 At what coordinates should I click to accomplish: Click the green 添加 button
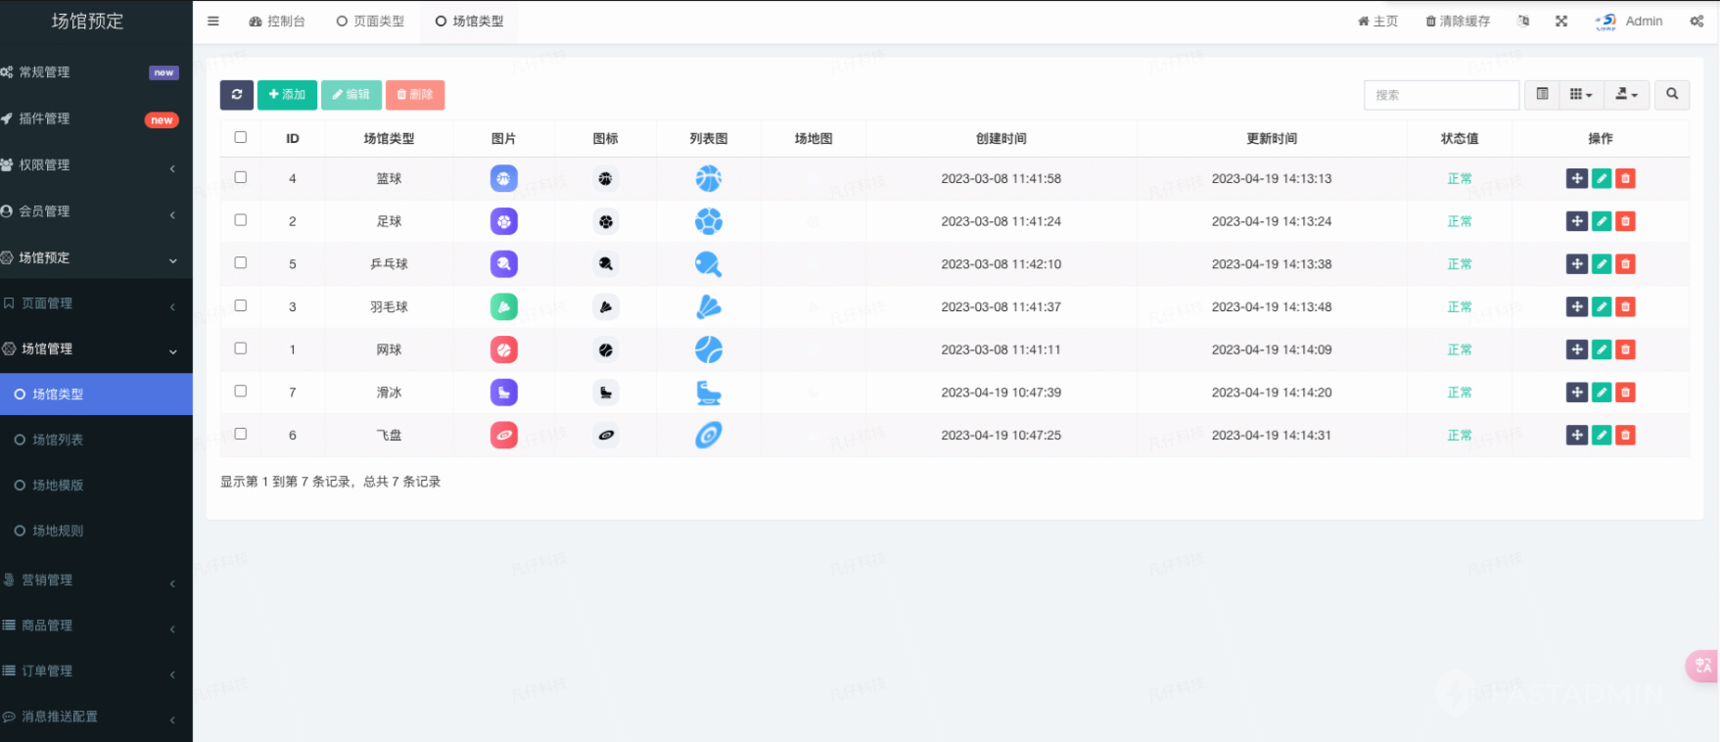tap(287, 95)
